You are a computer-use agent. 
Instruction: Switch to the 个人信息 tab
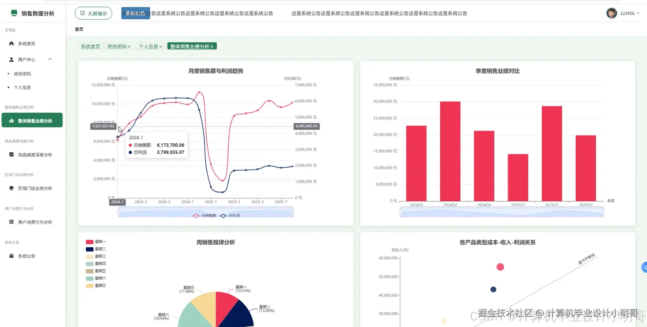click(x=149, y=46)
